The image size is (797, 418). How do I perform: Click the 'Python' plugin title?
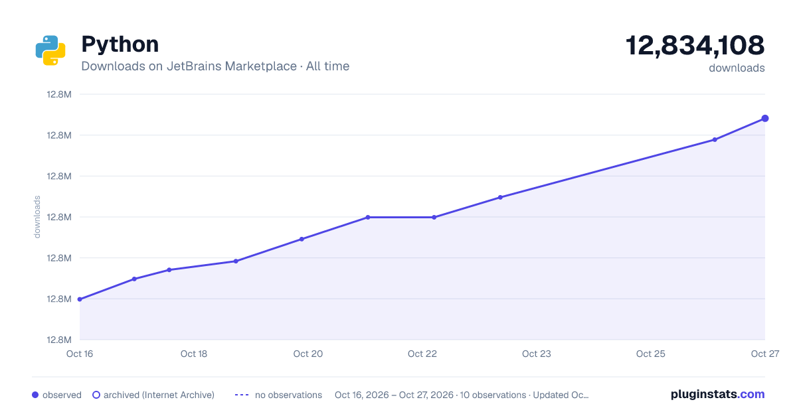(x=120, y=44)
